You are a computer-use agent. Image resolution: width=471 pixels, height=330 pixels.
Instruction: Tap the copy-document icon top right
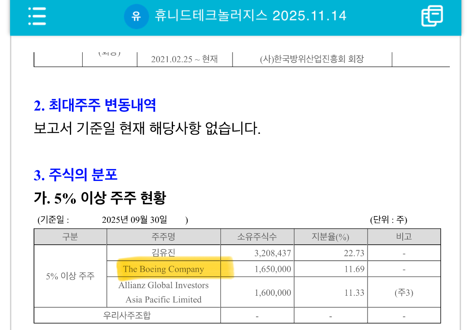pyautogui.click(x=432, y=17)
